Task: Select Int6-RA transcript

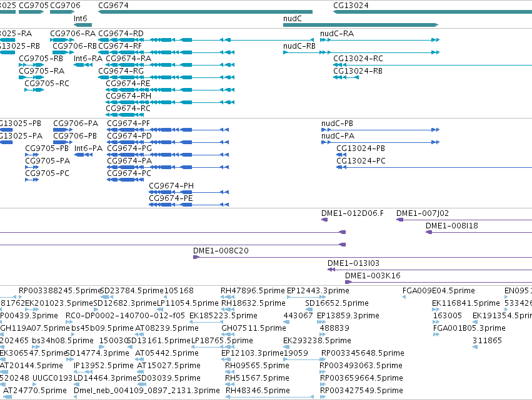Action: (x=88, y=59)
